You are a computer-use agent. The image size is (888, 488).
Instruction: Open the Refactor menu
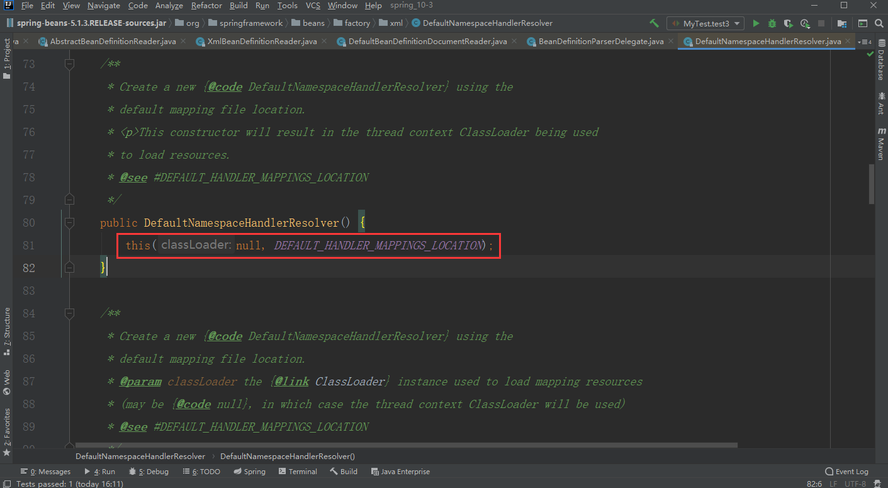206,6
